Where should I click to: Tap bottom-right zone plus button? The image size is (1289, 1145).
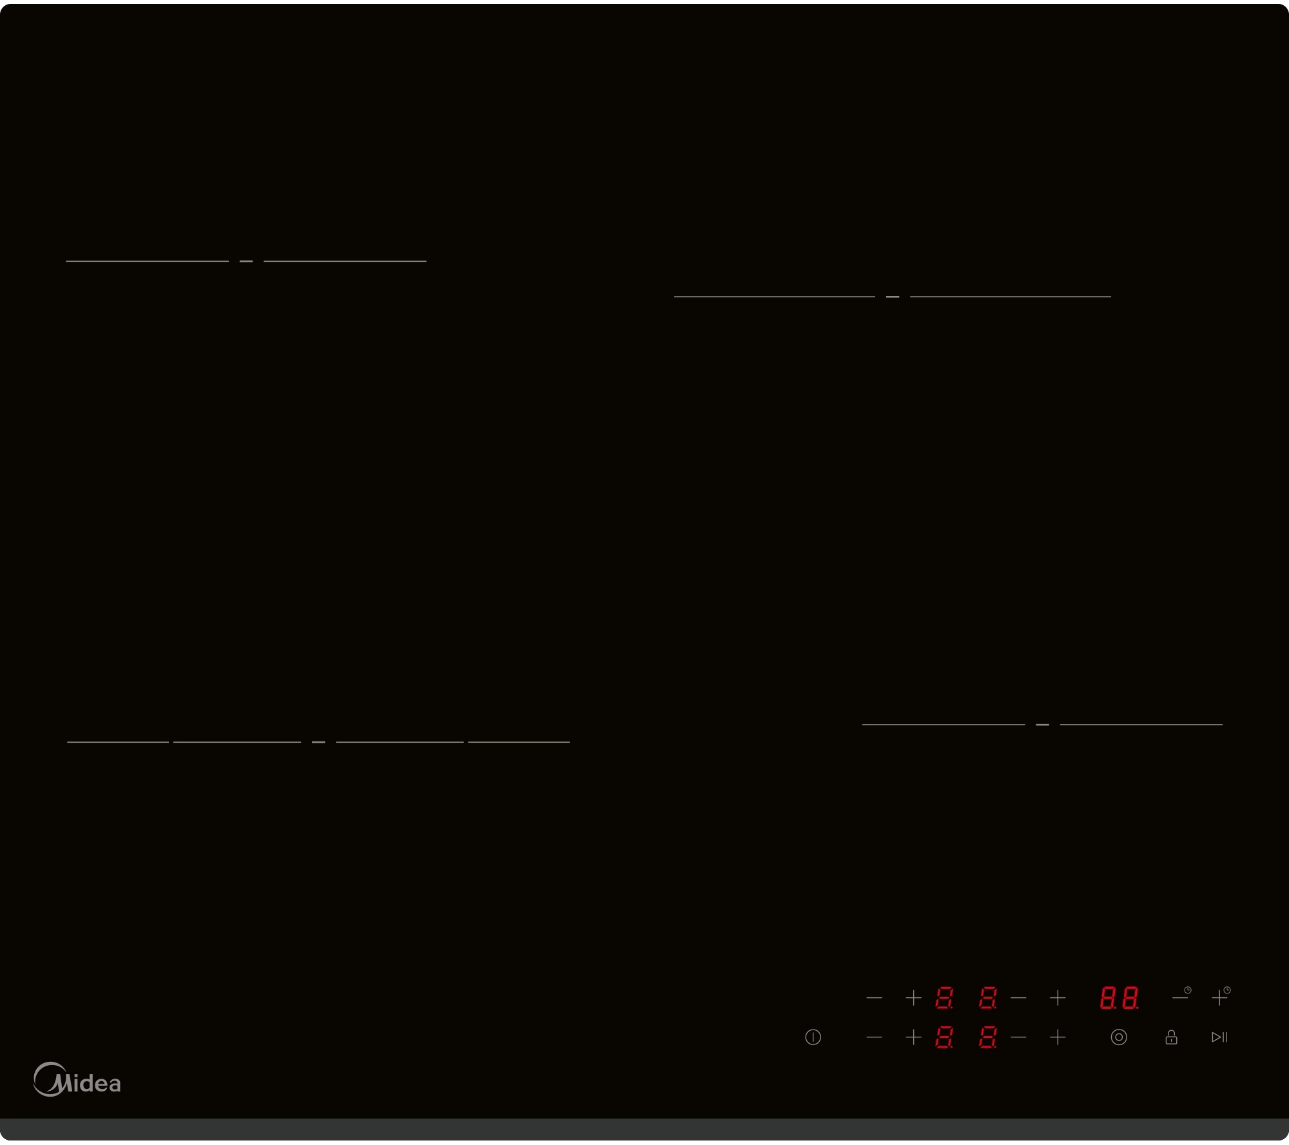(1058, 1037)
